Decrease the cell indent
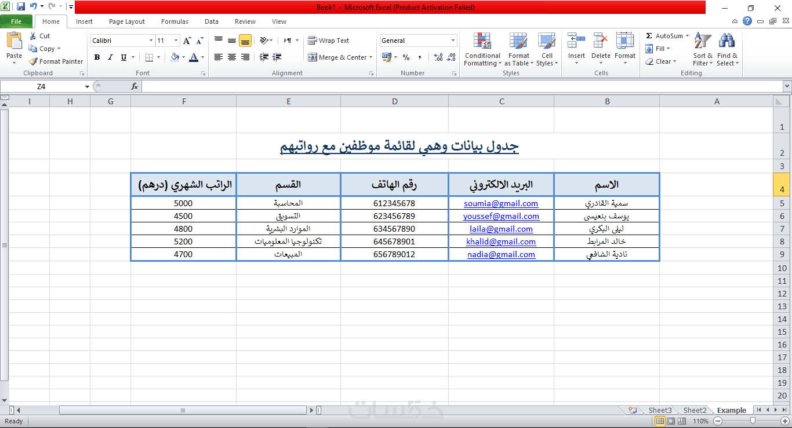 (264, 57)
